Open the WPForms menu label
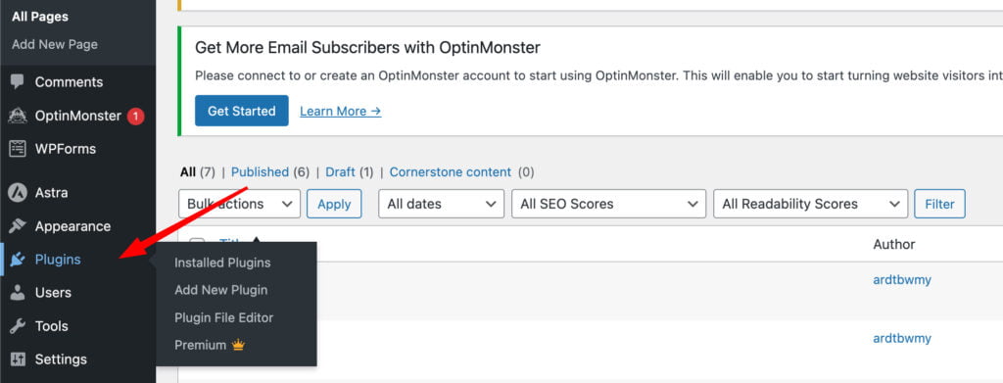The image size is (1003, 383). pos(66,149)
